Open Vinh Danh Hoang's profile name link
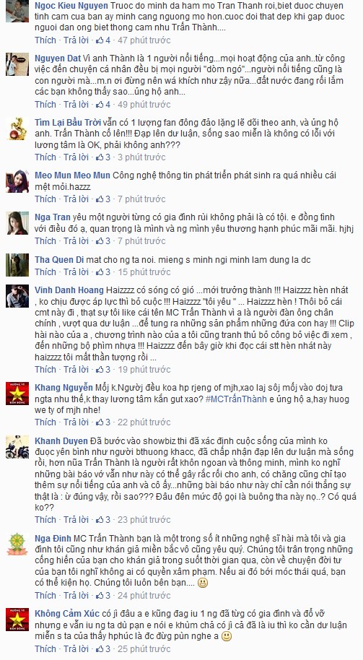Screen dimensions: 363x660 (x=69, y=290)
